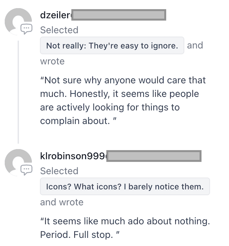Select the "Not really: They're easy to ignore." chip
This screenshot has height=246, width=229.
(x=112, y=45)
